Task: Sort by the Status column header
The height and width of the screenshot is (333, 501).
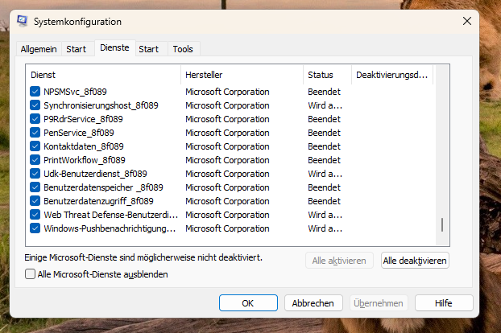Action: [327, 75]
